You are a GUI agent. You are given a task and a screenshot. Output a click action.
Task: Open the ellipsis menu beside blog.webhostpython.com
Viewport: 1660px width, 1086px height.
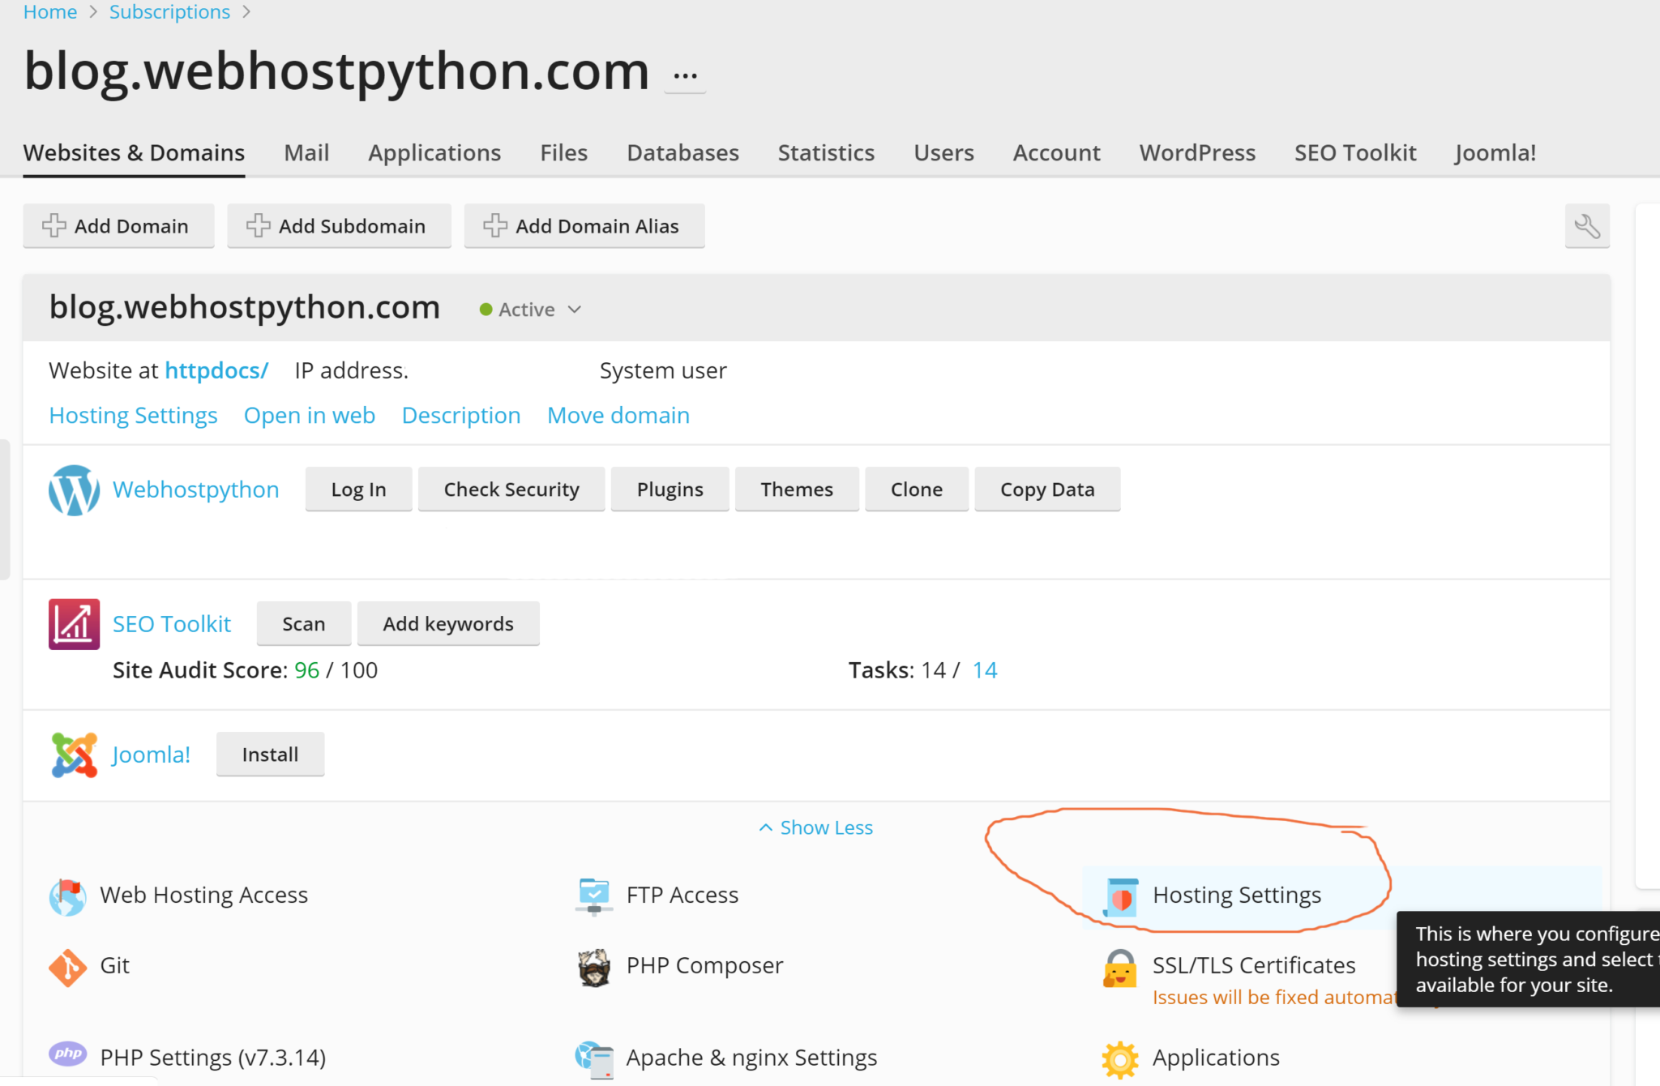(685, 75)
